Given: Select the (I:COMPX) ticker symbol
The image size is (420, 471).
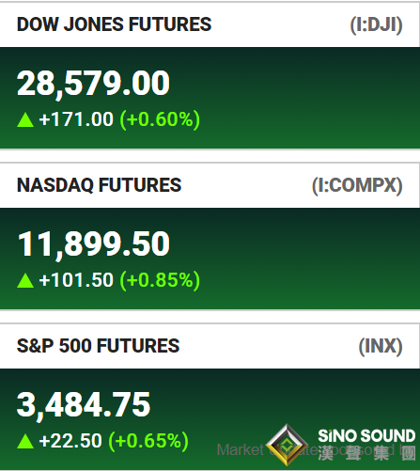Looking at the screenshot, I should click(357, 185).
